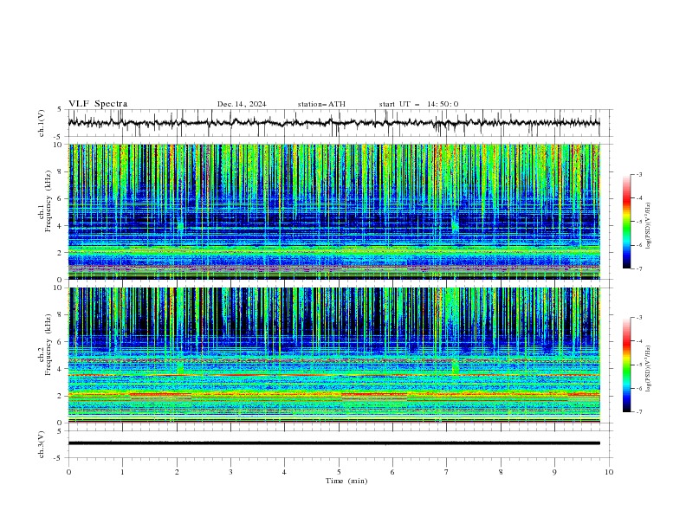
Task: Click the "-7" label on lower color bar
Action: tap(639, 412)
